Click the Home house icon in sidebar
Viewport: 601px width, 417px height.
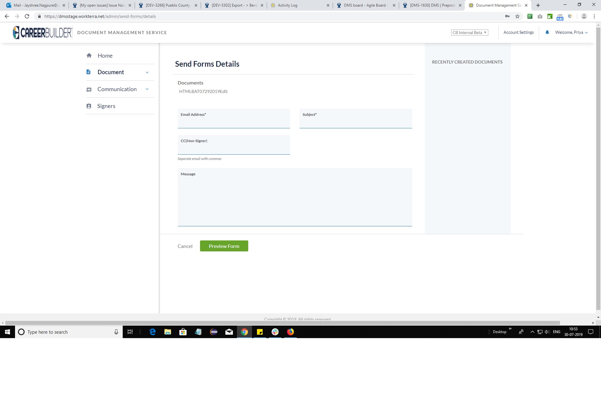[89, 55]
